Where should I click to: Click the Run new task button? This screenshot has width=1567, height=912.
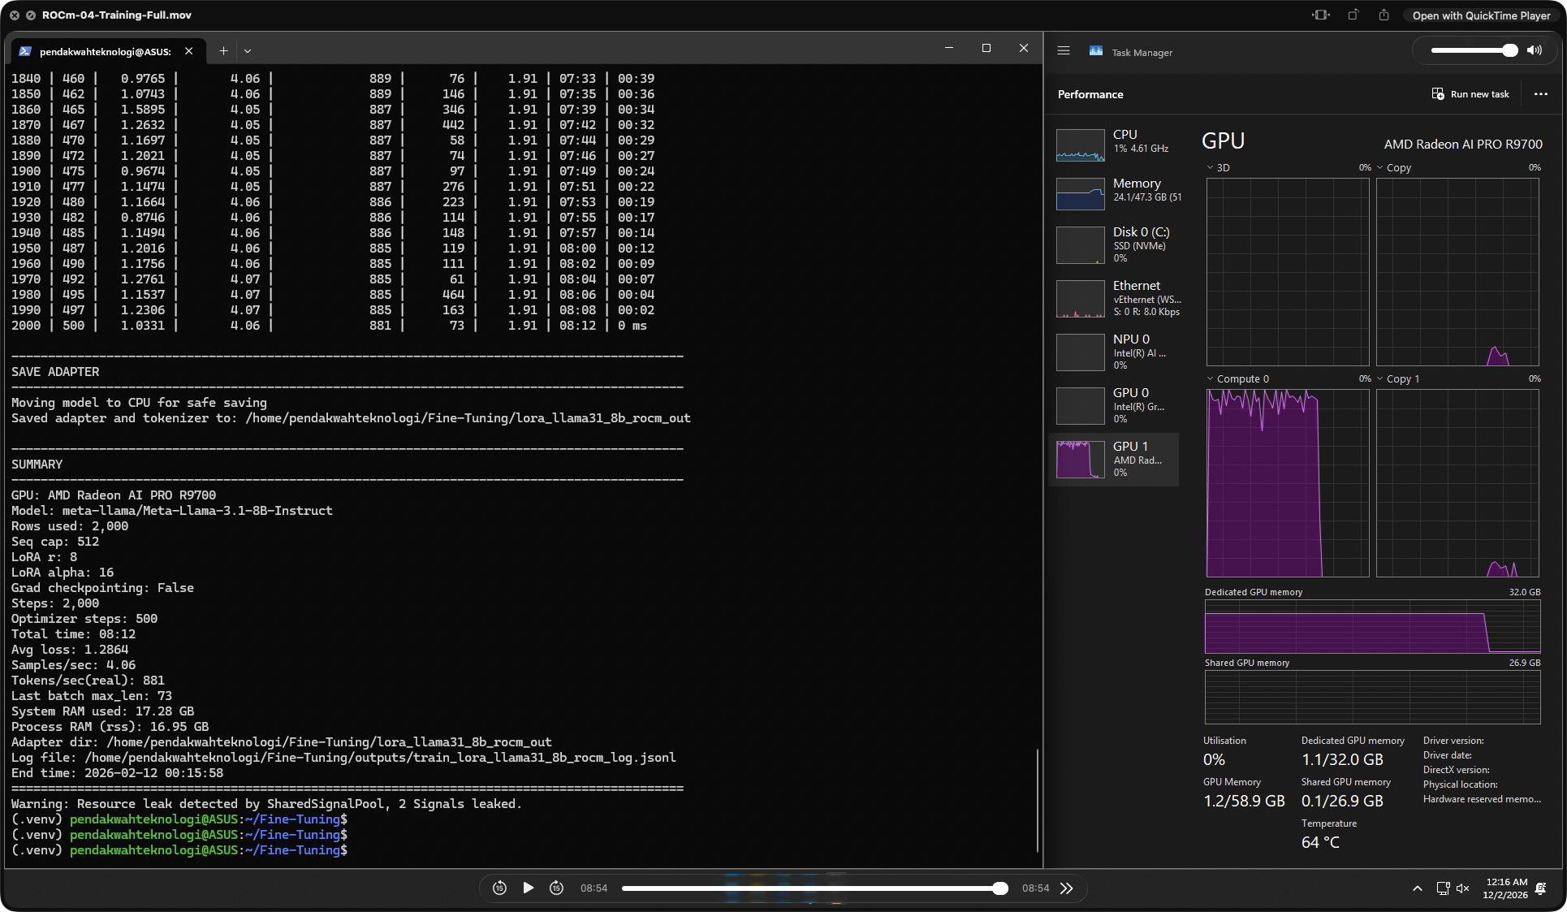tap(1470, 93)
